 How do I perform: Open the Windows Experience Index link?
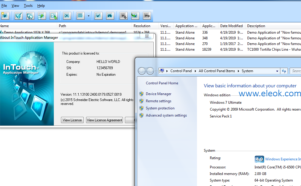[x=283, y=159]
